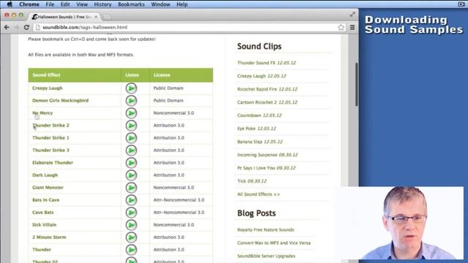Open the Sick Villain link
The width and height of the screenshot is (468, 263).
pyautogui.click(x=44, y=224)
